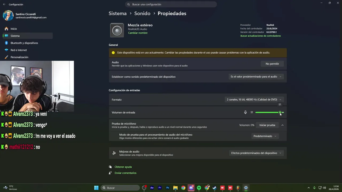Viewport: 342px width, 192px height.
Task: Click the Mejoras de audio sparkle icon
Action: click(114, 153)
